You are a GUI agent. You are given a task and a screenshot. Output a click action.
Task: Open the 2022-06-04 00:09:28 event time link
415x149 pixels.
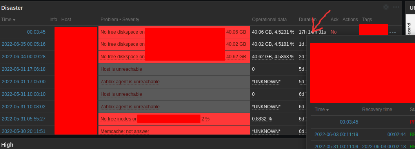pos(24,56)
